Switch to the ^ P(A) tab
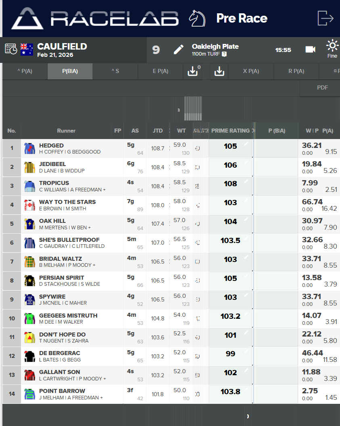340x426 pixels. click(25, 71)
